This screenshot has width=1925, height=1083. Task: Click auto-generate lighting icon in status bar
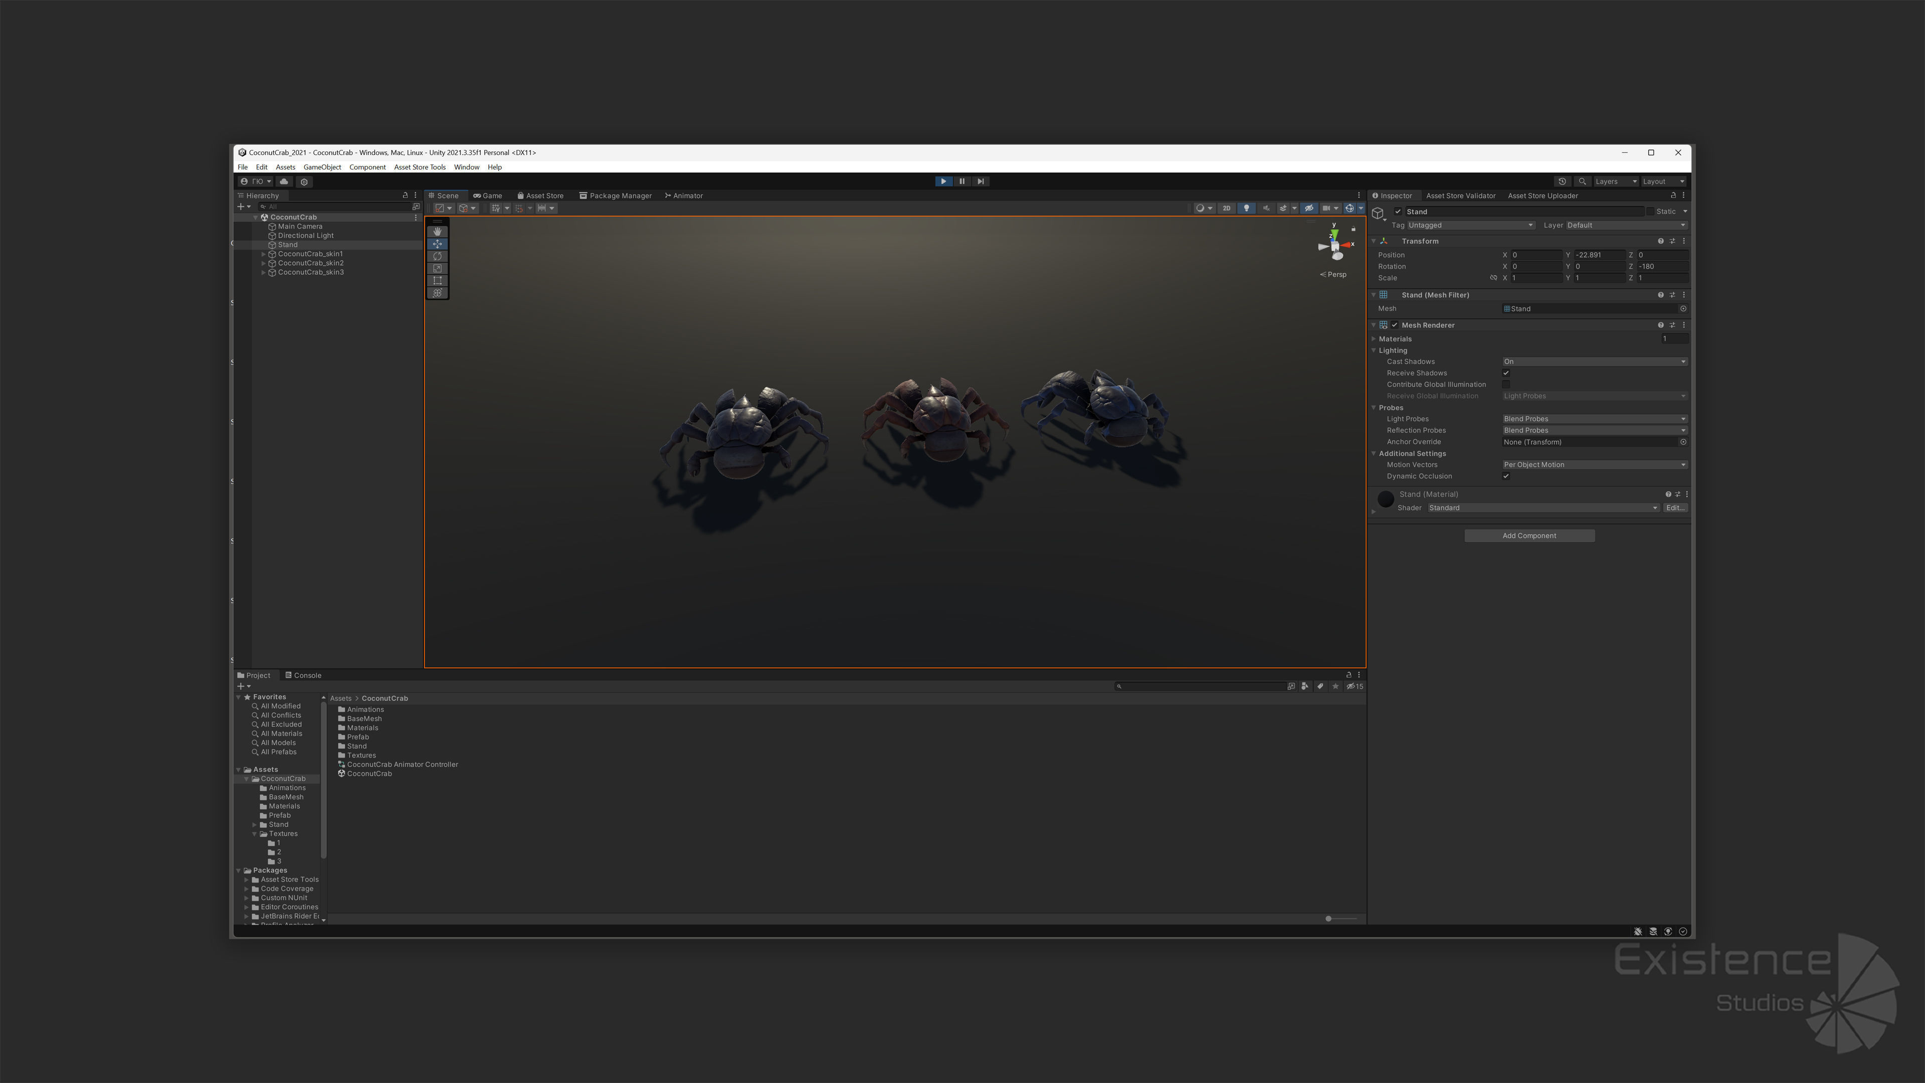click(x=1668, y=931)
